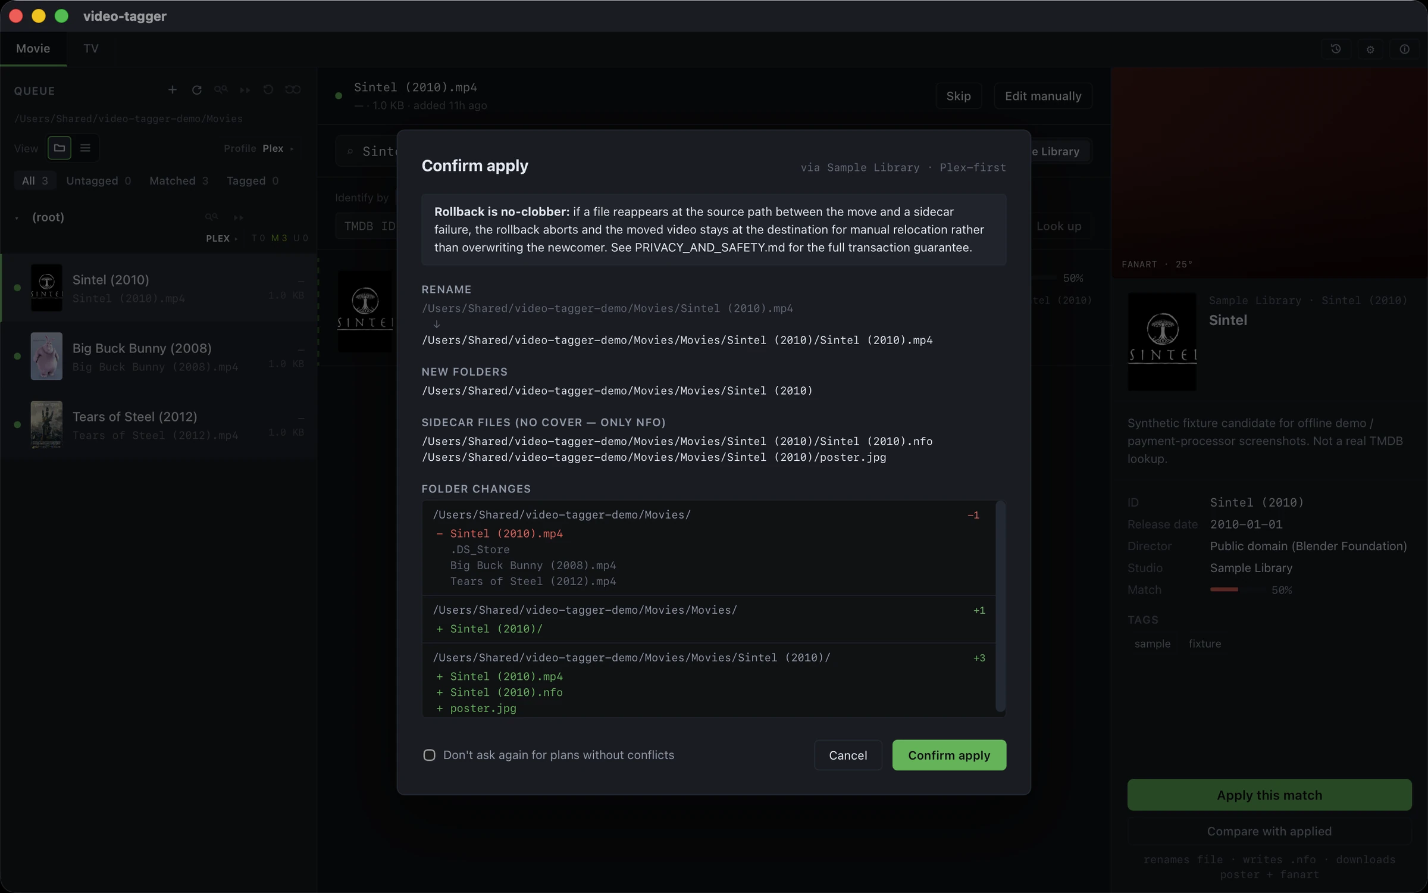Click the green Confirm apply button

(x=949, y=755)
